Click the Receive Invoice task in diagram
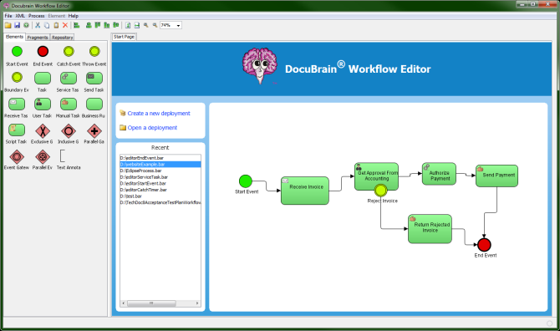 (305, 191)
